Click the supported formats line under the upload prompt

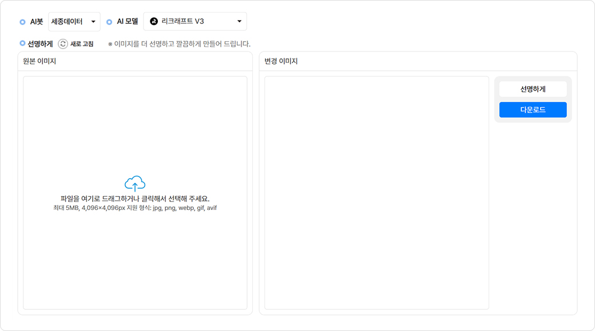tap(135, 208)
